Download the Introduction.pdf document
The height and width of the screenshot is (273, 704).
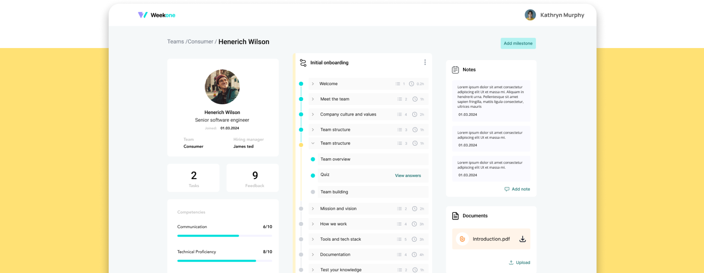pos(522,239)
